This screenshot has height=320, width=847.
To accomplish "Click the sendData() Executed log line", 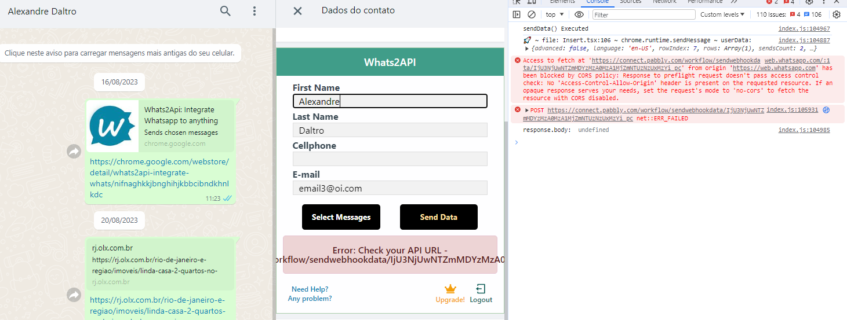I will [x=555, y=28].
